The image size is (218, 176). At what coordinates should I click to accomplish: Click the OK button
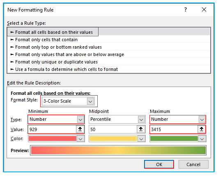159,164
